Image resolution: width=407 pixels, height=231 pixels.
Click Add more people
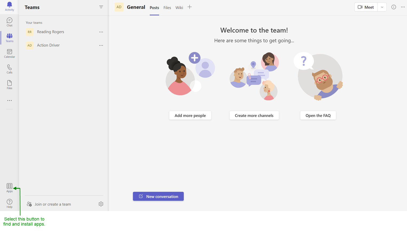coord(190,115)
